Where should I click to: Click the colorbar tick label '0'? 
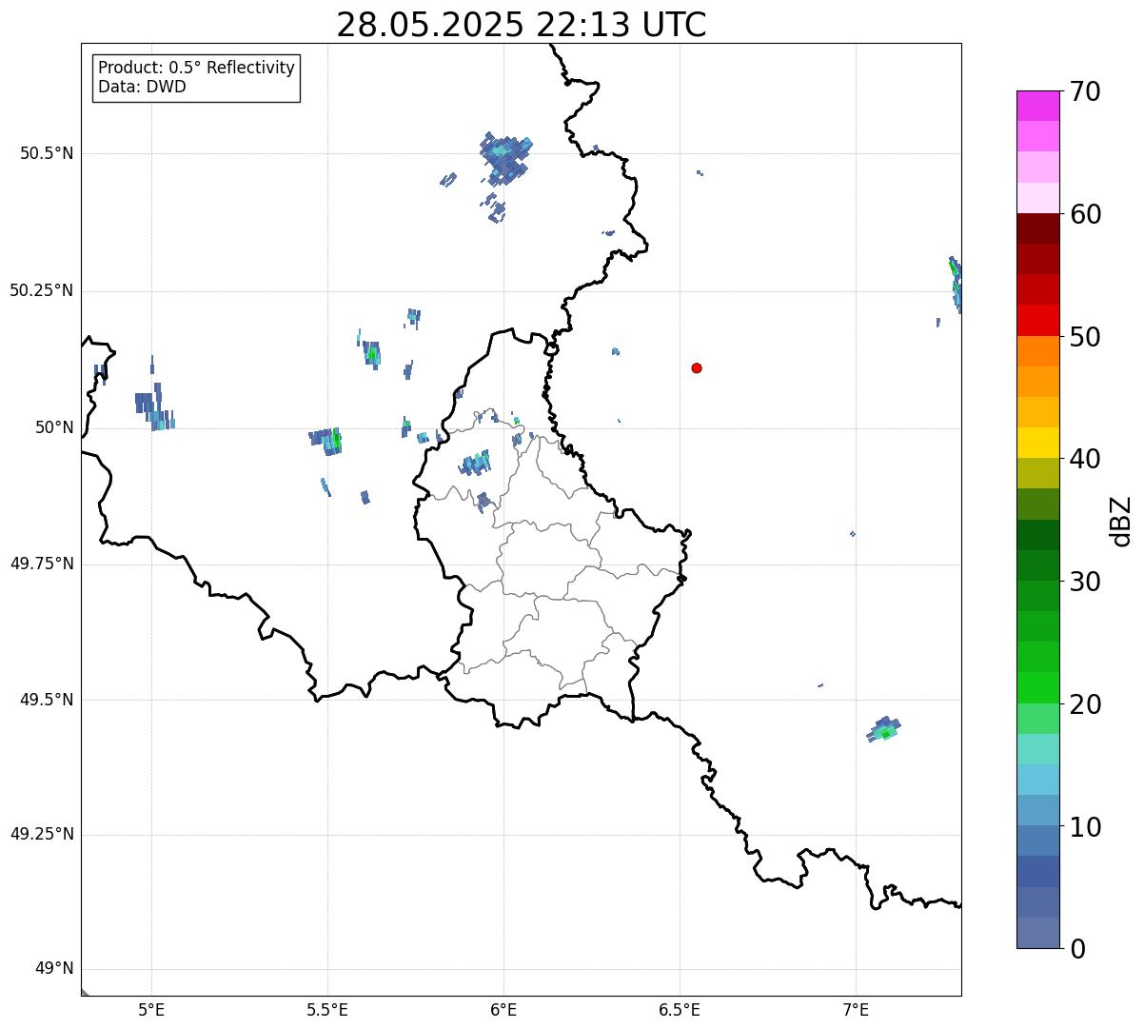[1077, 949]
